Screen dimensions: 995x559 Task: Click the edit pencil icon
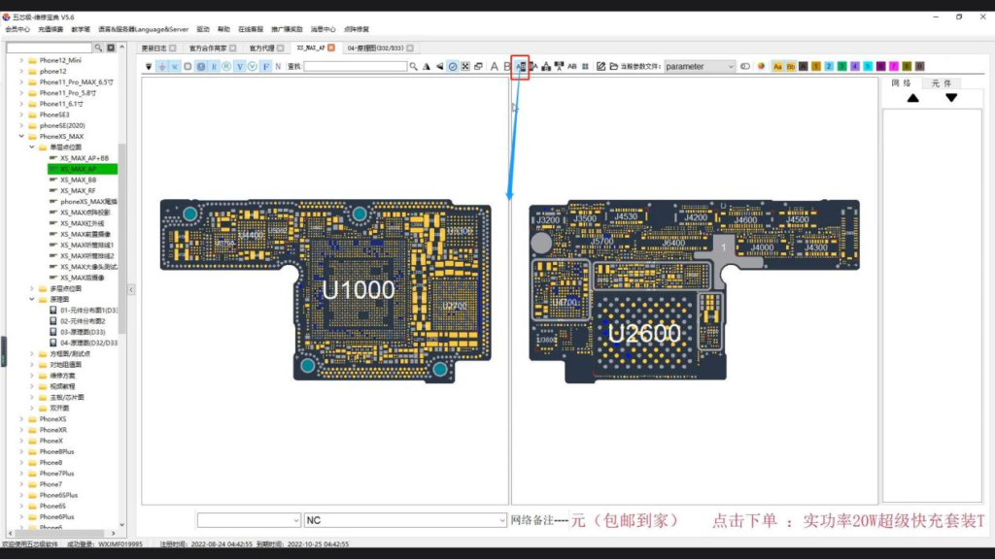[x=600, y=67]
